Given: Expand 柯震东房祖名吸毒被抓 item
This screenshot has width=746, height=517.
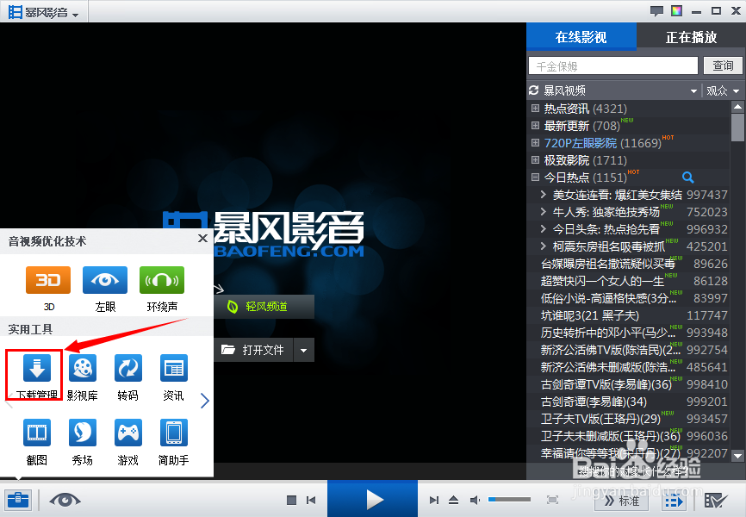Looking at the screenshot, I should tap(543, 246).
